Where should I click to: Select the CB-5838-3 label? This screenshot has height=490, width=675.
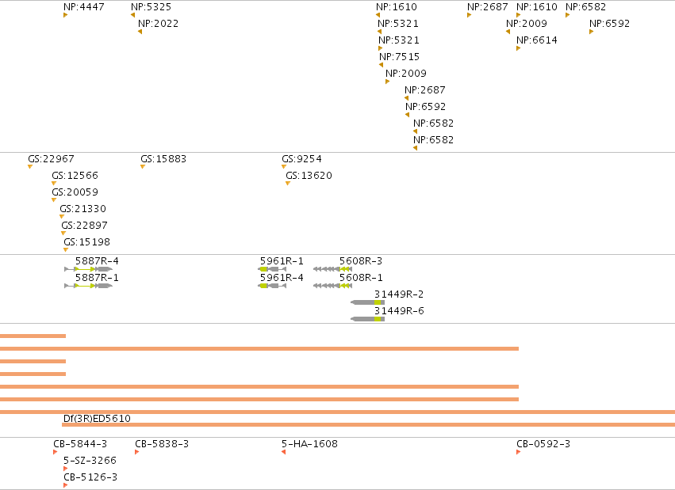tap(162, 444)
